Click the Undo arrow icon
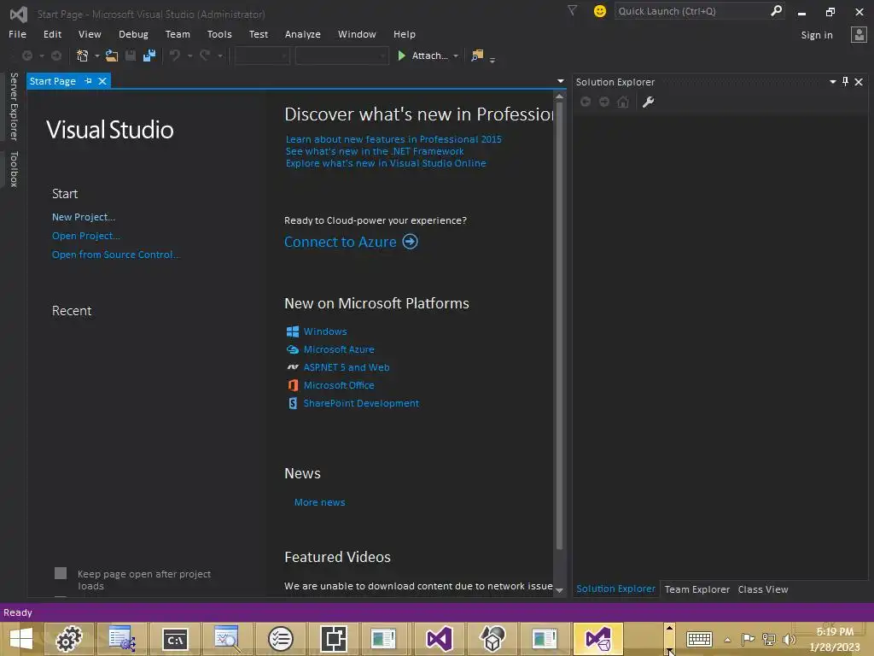874x656 pixels. click(x=174, y=56)
